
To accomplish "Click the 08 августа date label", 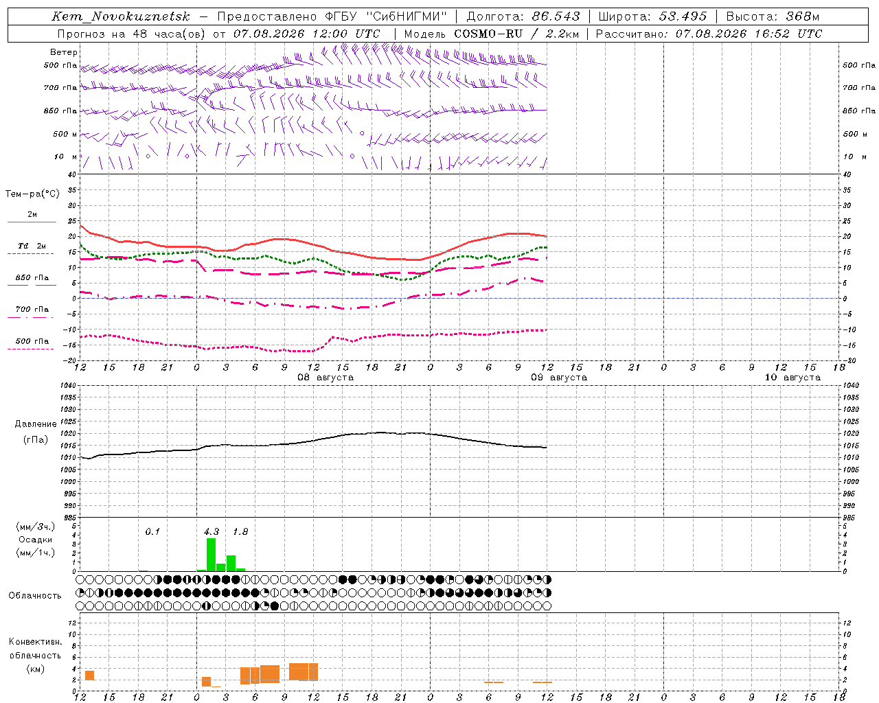I will pos(326,378).
